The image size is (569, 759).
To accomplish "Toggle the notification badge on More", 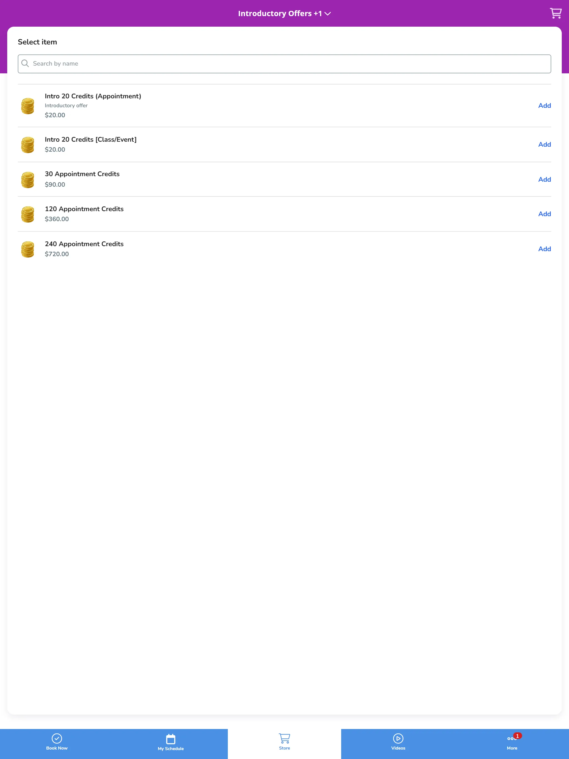I will pos(518,736).
